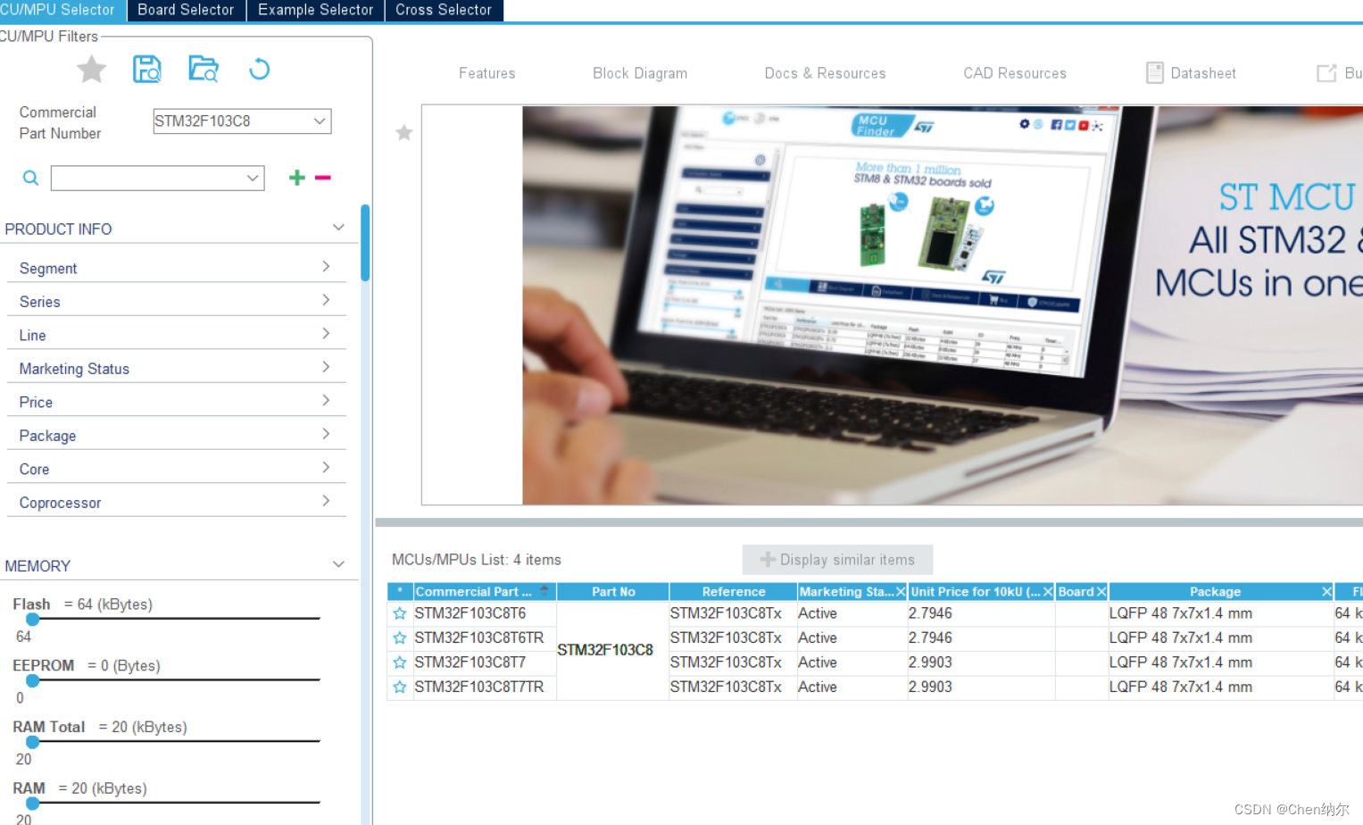Remove the Unit Price column

click(1048, 592)
